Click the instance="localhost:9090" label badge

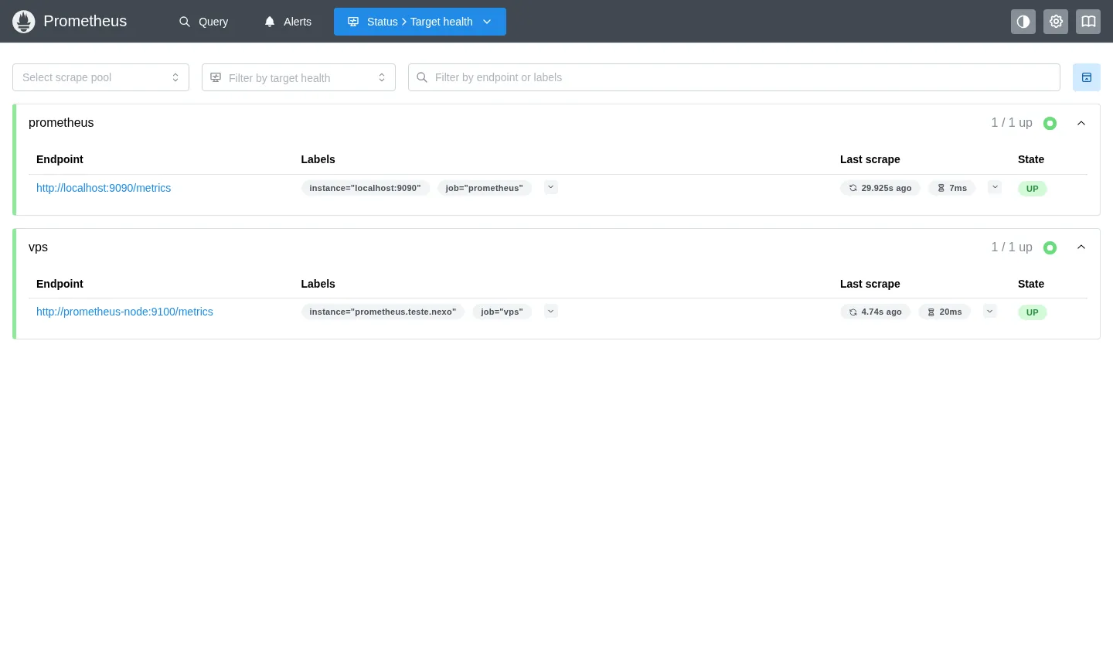point(365,188)
